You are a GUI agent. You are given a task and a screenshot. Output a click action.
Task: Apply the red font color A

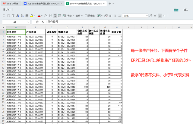coord(39,16)
